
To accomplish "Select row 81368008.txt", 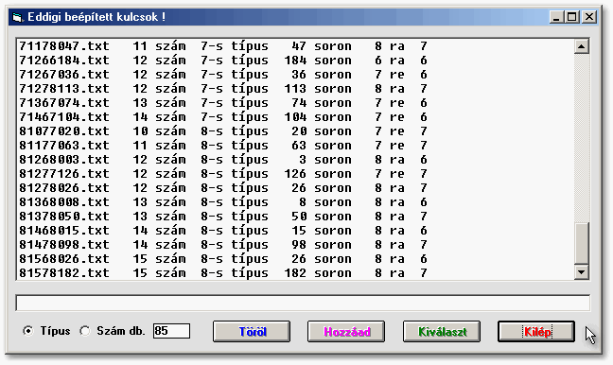I will (x=295, y=202).
